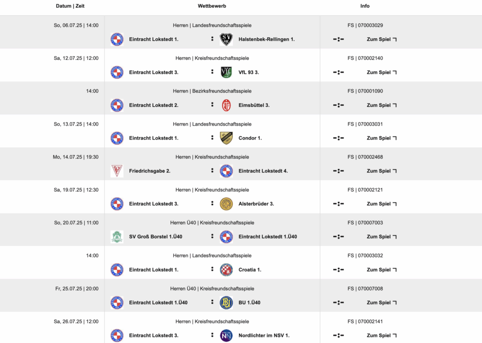This screenshot has width=482, height=343.
Task: Click the Friedrichsgabe 2. club logo
Action: tap(117, 171)
